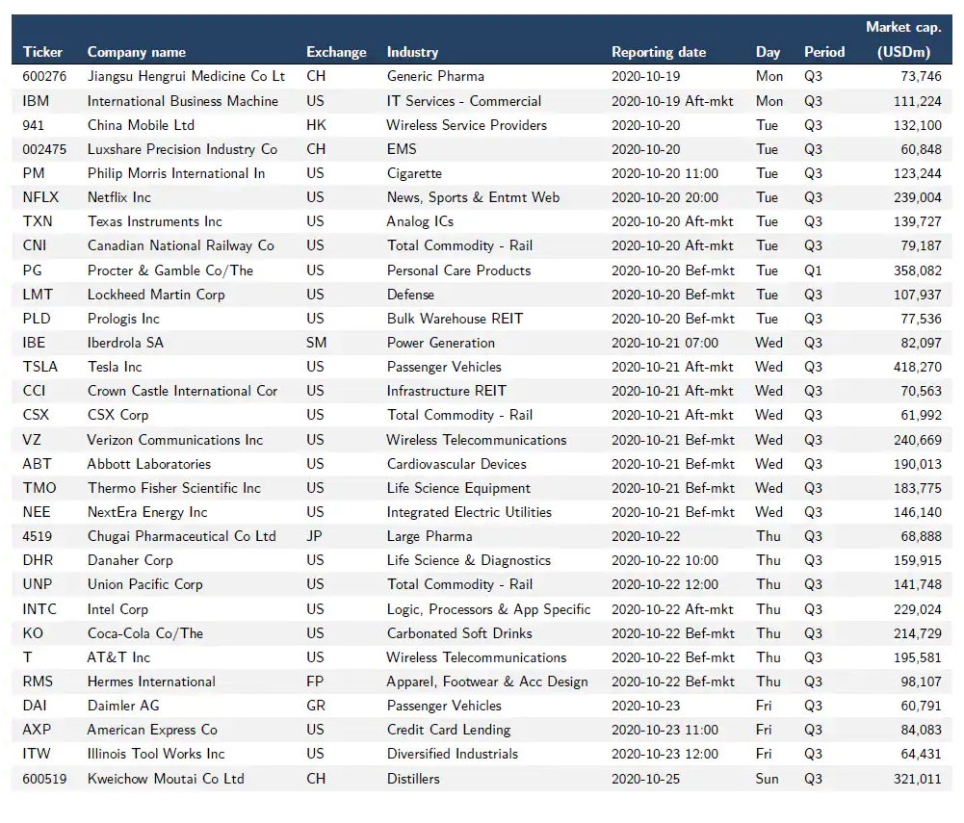Image resolution: width=964 pixels, height=823 pixels.
Task: Click the Period column header
Action: pos(824,52)
